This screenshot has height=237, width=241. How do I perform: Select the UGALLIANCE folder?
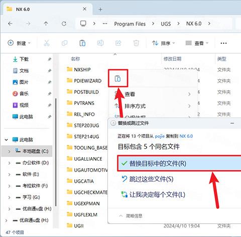(x=84, y=159)
